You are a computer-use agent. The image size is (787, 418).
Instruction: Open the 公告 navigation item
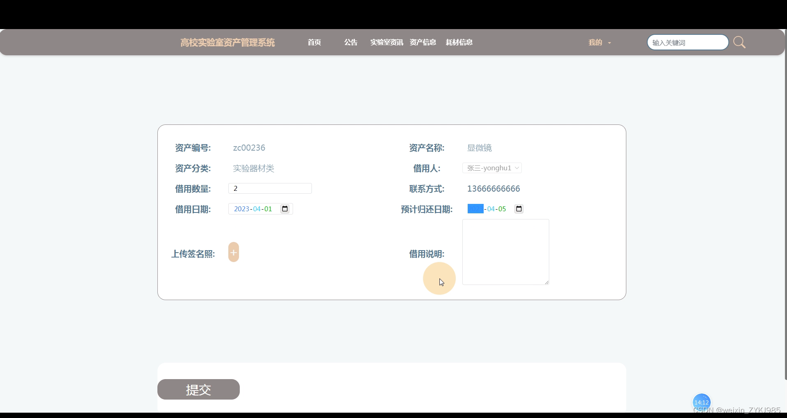tap(351, 42)
